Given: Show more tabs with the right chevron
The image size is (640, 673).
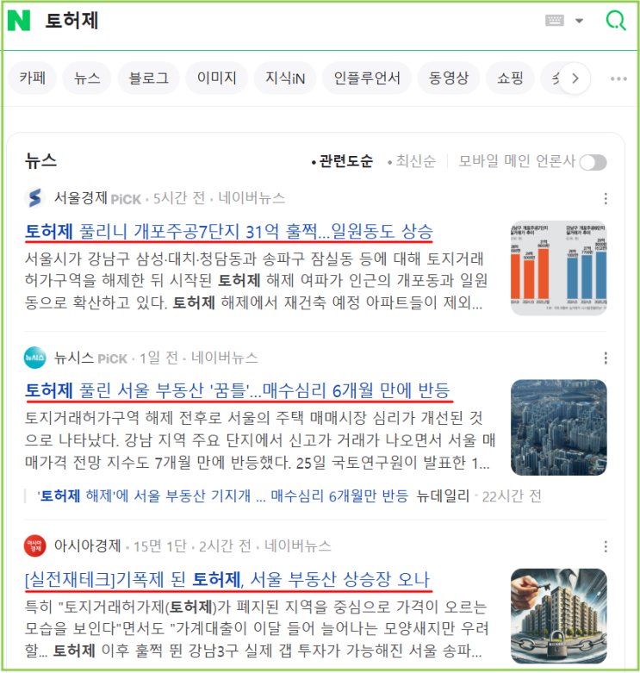Looking at the screenshot, I should tap(575, 78).
